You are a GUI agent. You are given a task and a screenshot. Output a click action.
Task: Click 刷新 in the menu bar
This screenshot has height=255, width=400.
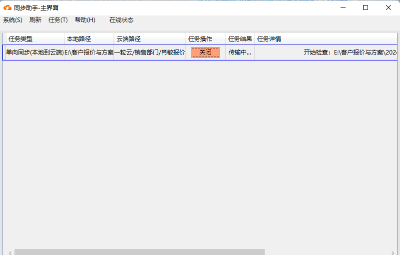35,20
